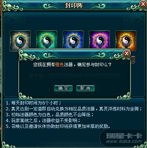The height and width of the screenshot is (148, 147).
Task: Close the orange artifact confirmation dialog
Action: [x=126, y=53]
